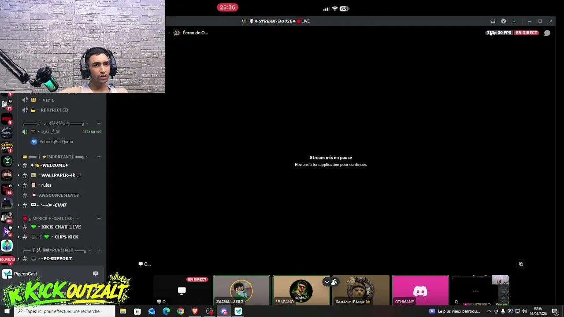This screenshot has width=564, height=317.
Task: Click the green download update icon
Action: tap(514, 21)
